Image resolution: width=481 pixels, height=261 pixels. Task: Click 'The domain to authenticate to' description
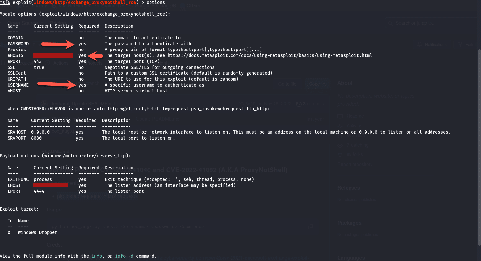(143, 38)
